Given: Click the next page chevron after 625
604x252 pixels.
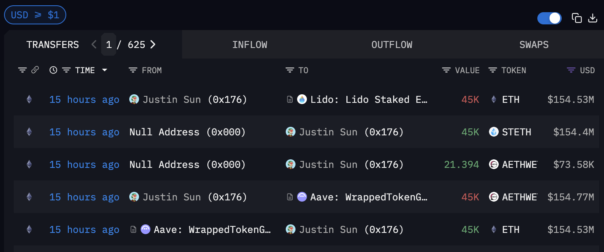Looking at the screenshot, I should 153,44.
